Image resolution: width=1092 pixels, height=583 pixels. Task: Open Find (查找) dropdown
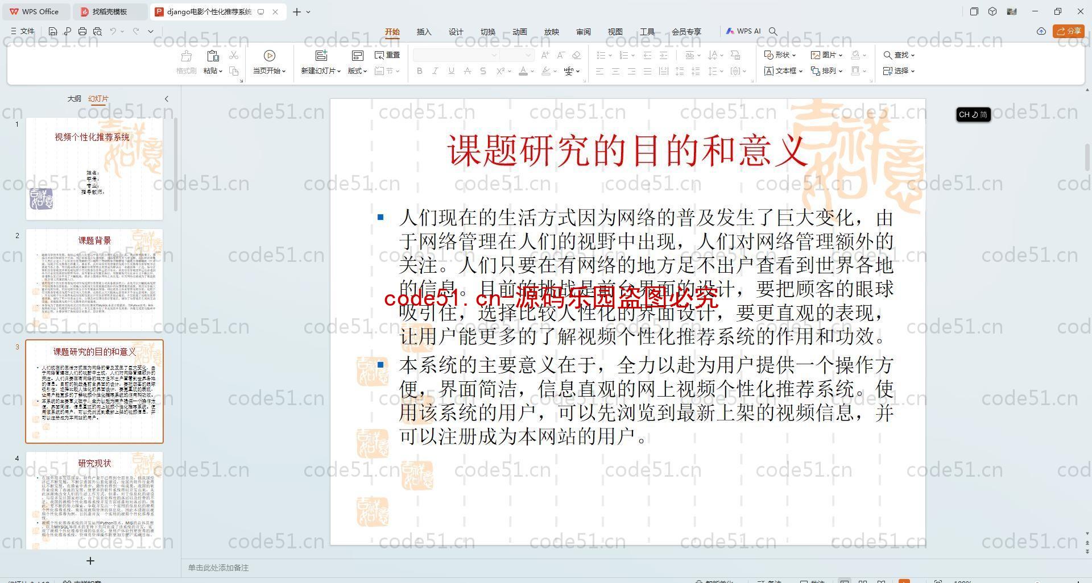[x=899, y=55]
